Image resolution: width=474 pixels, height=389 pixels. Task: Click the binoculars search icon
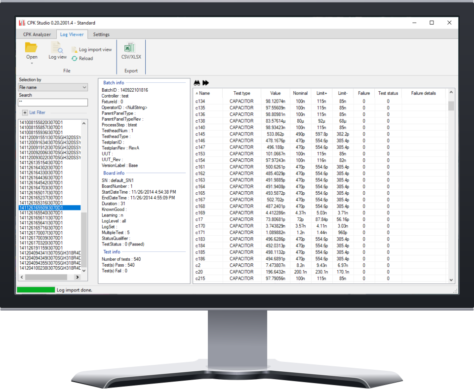pos(196,83)
